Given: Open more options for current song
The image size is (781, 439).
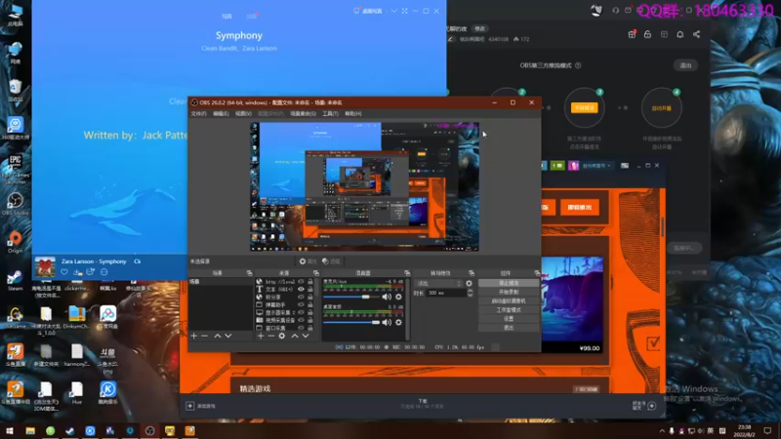Looking at the screenshot, I should [x=104, y=272].
